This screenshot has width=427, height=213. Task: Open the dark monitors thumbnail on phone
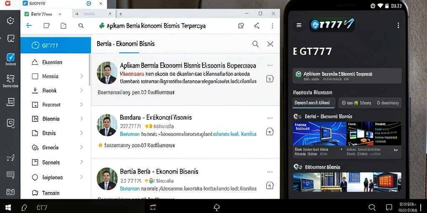point(374,134)
